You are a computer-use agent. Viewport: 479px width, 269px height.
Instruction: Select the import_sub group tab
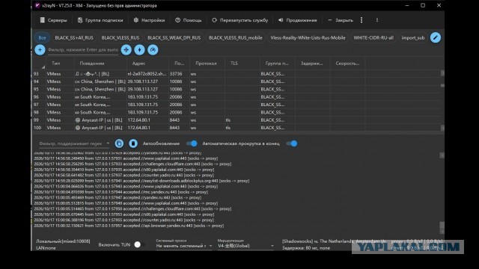413,38
